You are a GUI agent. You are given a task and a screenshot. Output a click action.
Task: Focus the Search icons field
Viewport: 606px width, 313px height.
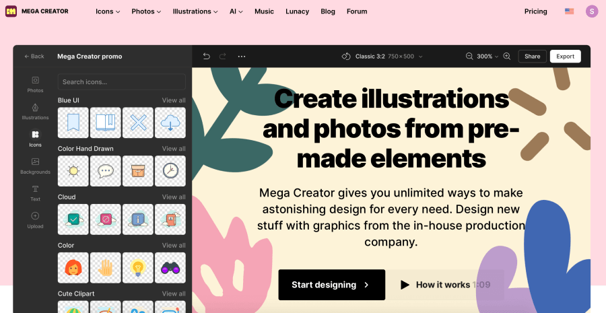click(122, 82)
